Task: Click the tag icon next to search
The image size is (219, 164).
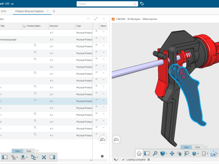Action: tap(142, 4)
